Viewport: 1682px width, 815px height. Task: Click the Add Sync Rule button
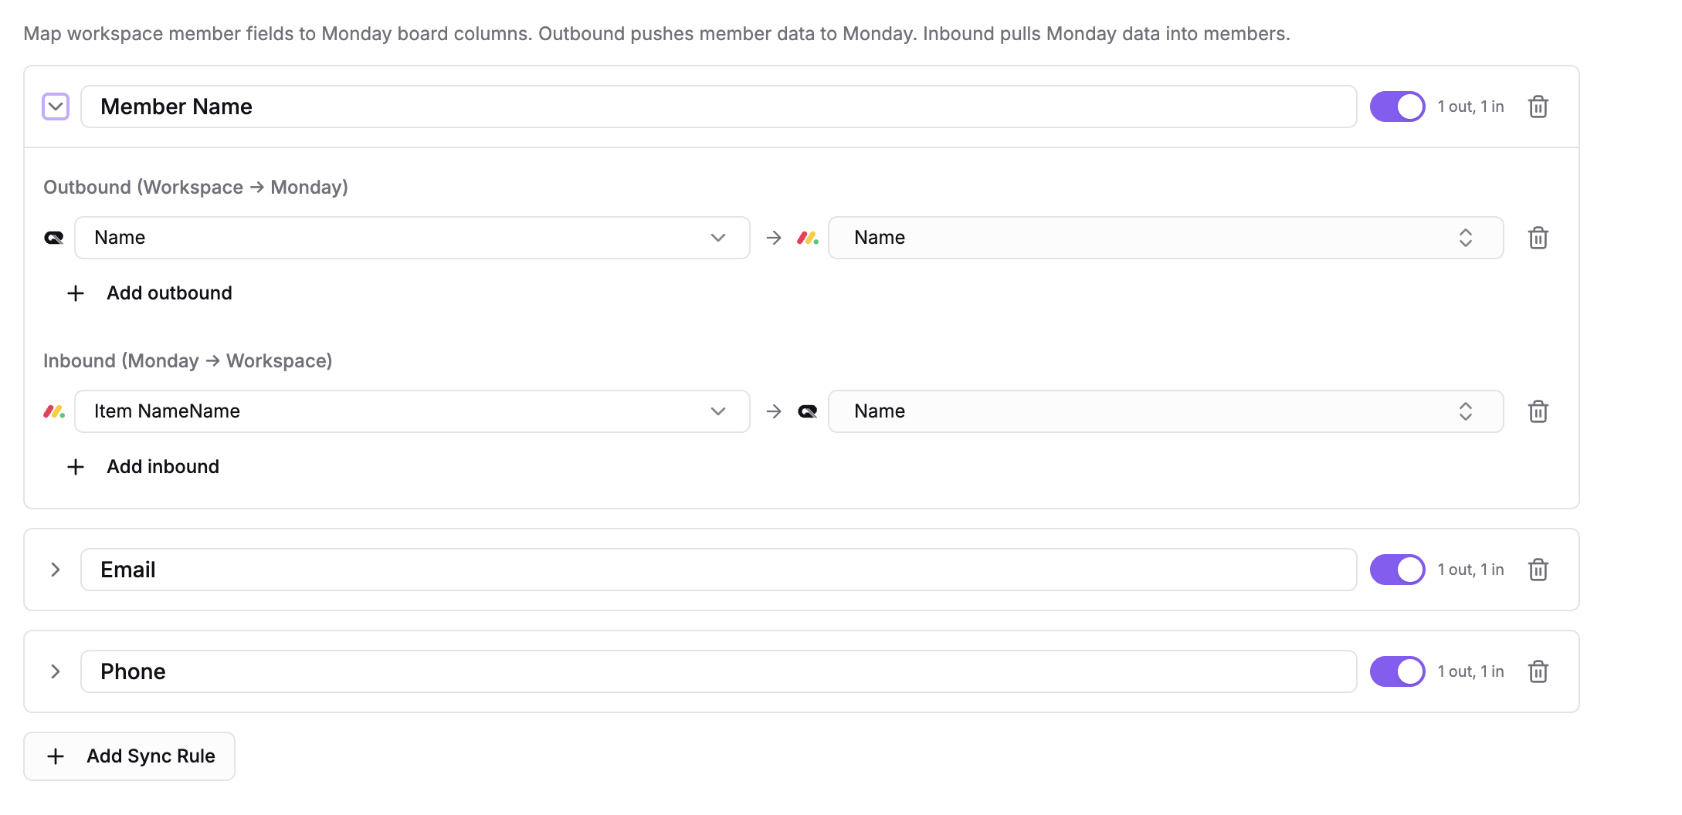pos(130,756)
